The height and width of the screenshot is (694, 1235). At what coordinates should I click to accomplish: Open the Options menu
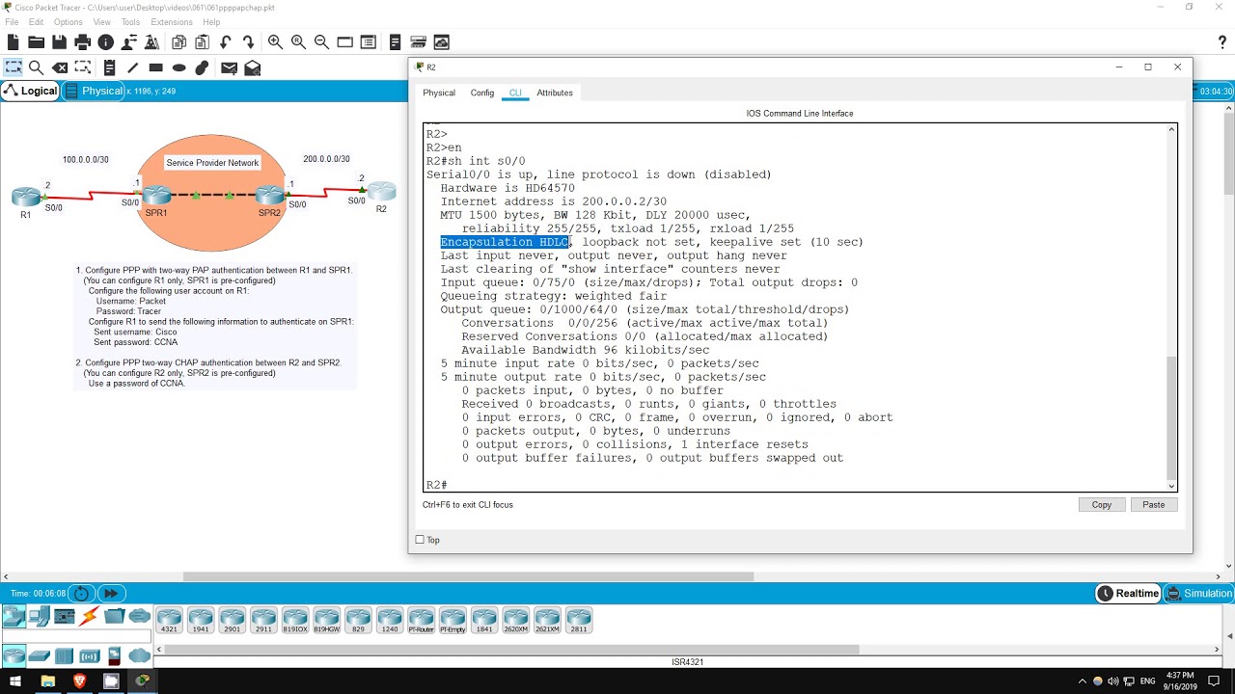tap(68, 22)
